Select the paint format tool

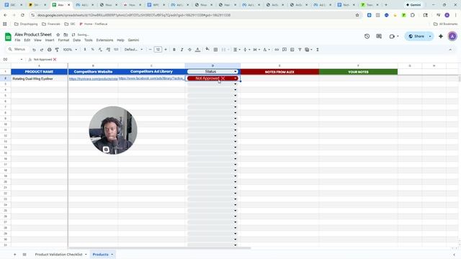[57, 50]
